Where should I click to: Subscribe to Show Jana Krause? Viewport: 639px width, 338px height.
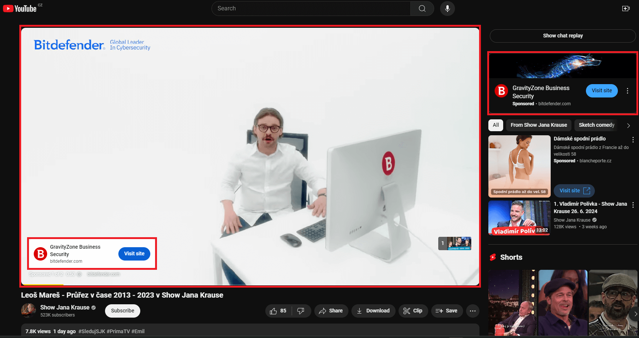pyautogui.click(x=122, y=311)
